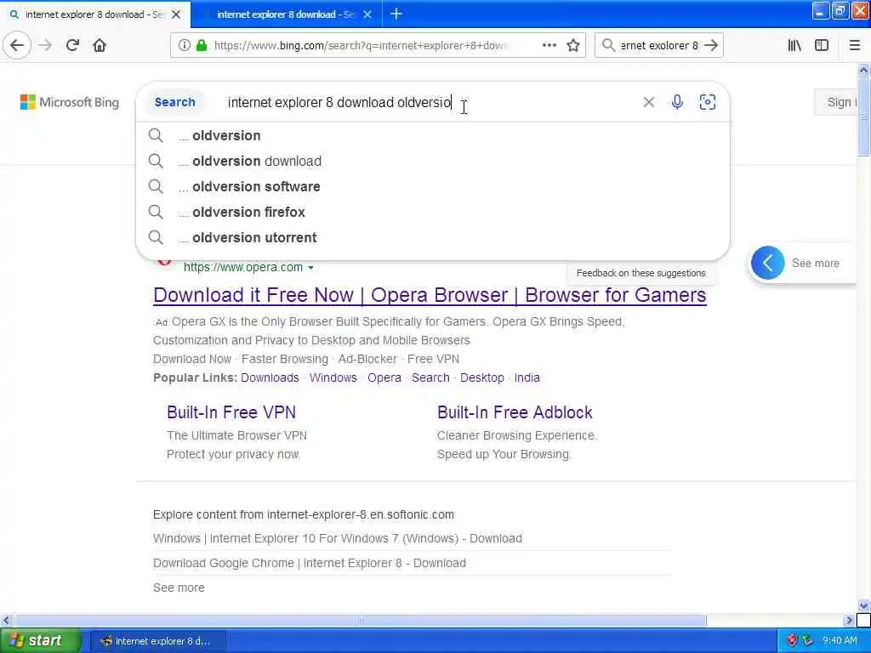Viewport: 871px width, 653px height.
Task: Click the magnifier in the Firefox search box
Action: [608, 45]
